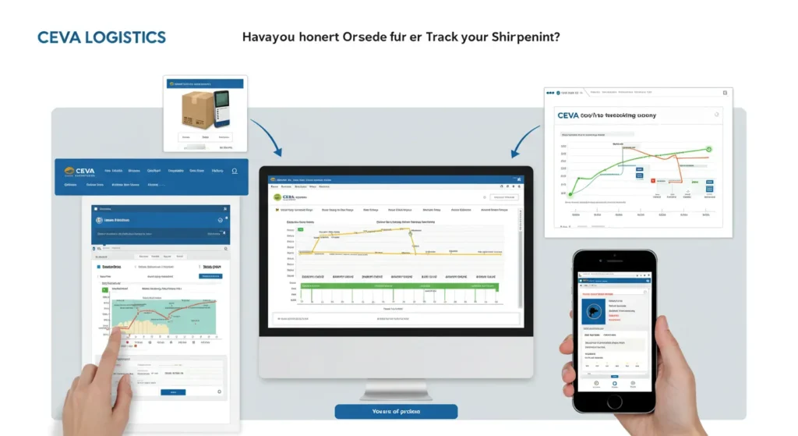798x436 pixels.
Task: Click the green tag at the top left of the monitor line chart
Action: [300, 230]
